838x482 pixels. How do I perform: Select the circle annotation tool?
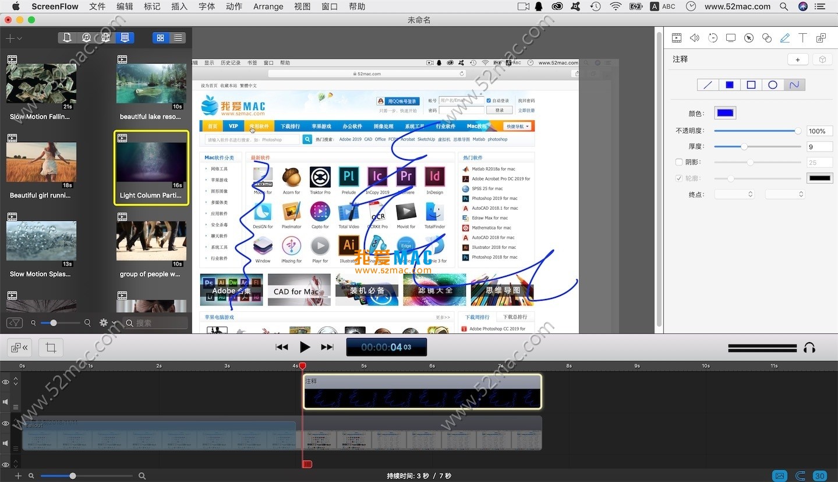tap(773, 85)
